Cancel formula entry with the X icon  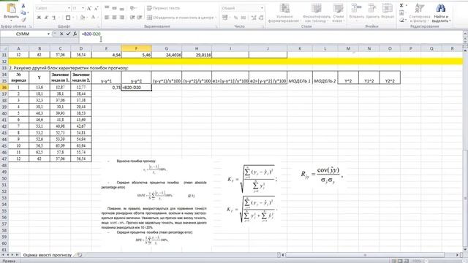tap(61, 34)
